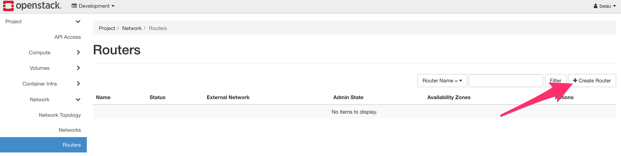This screenshot has width=621, height=156.
Task: Expand the Compute section chevron
Action: (78, 52)
